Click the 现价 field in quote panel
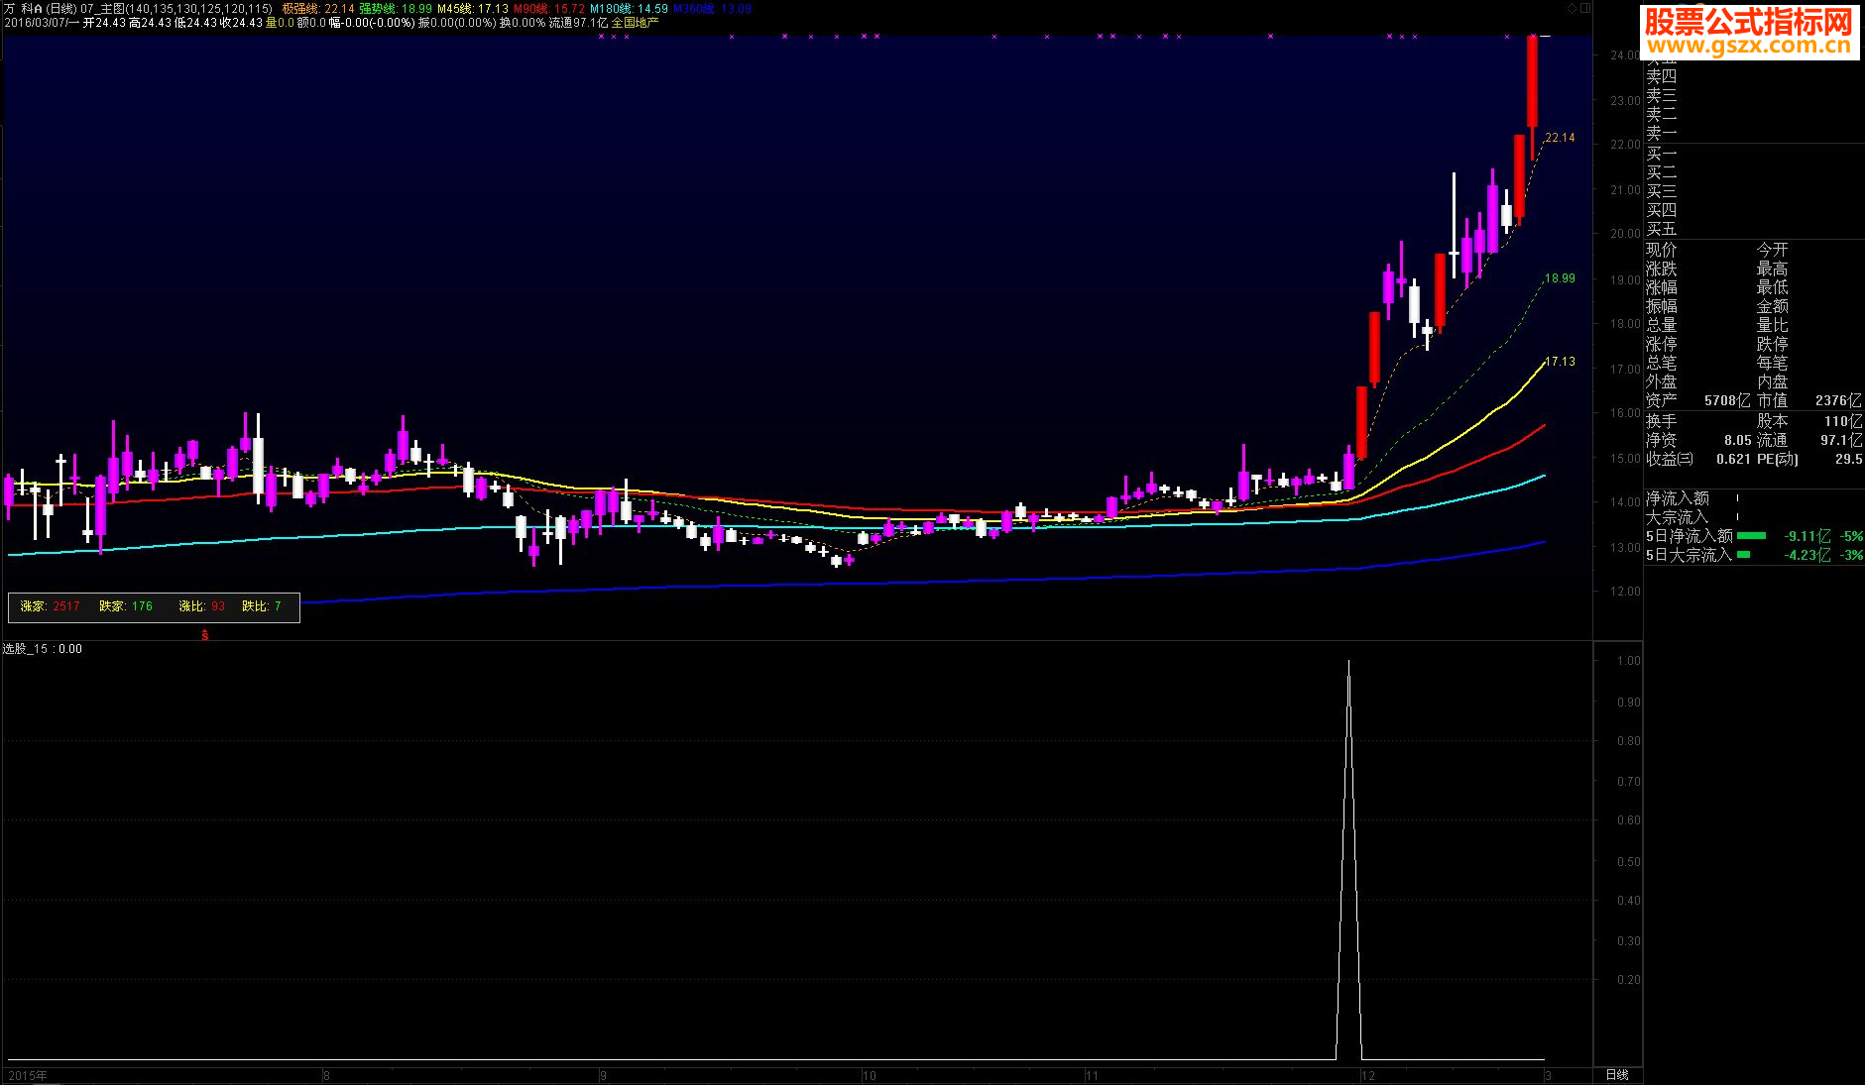Image resolution: width=1865 pixels, height=1085 pixels. coord(1661,250)
